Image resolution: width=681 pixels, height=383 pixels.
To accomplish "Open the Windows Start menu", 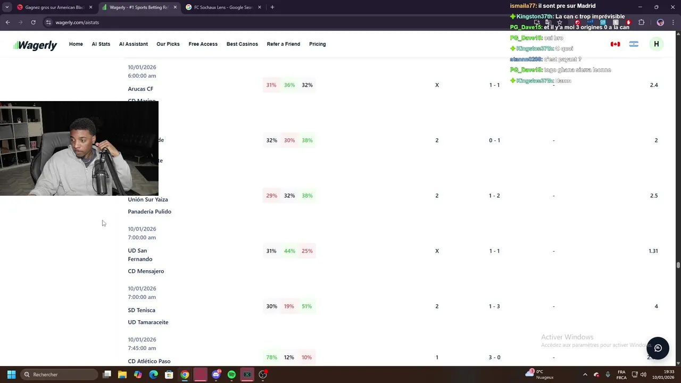I will coord(11,374).
